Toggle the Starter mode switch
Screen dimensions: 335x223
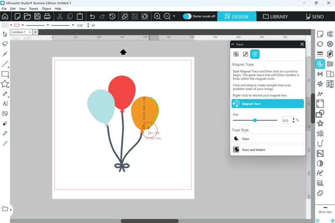tap(187, 16)
